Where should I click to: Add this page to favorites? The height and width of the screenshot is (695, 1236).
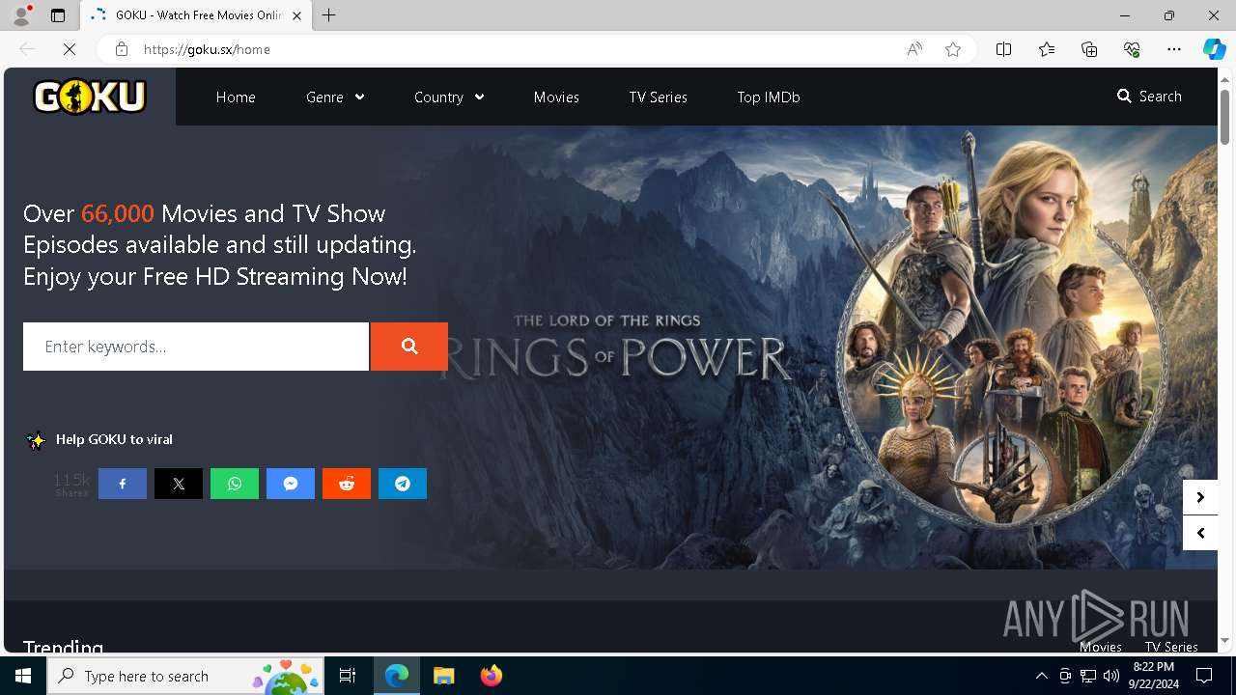[953, 49]
